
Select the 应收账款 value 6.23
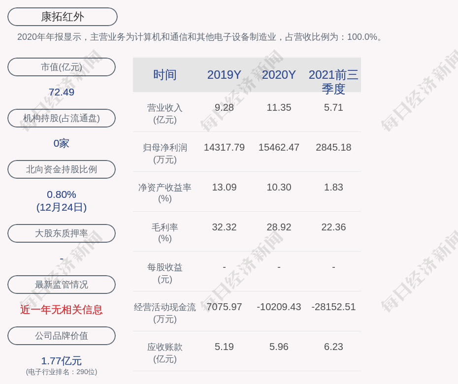pos(333,347)
